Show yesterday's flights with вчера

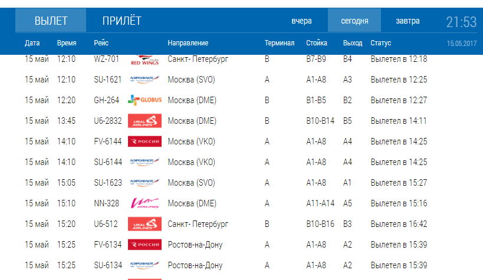point(301,21)
